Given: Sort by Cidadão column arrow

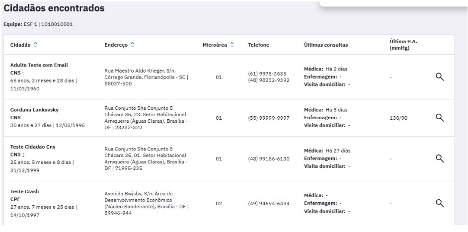Looking at the screenshot, I should 35,45.
